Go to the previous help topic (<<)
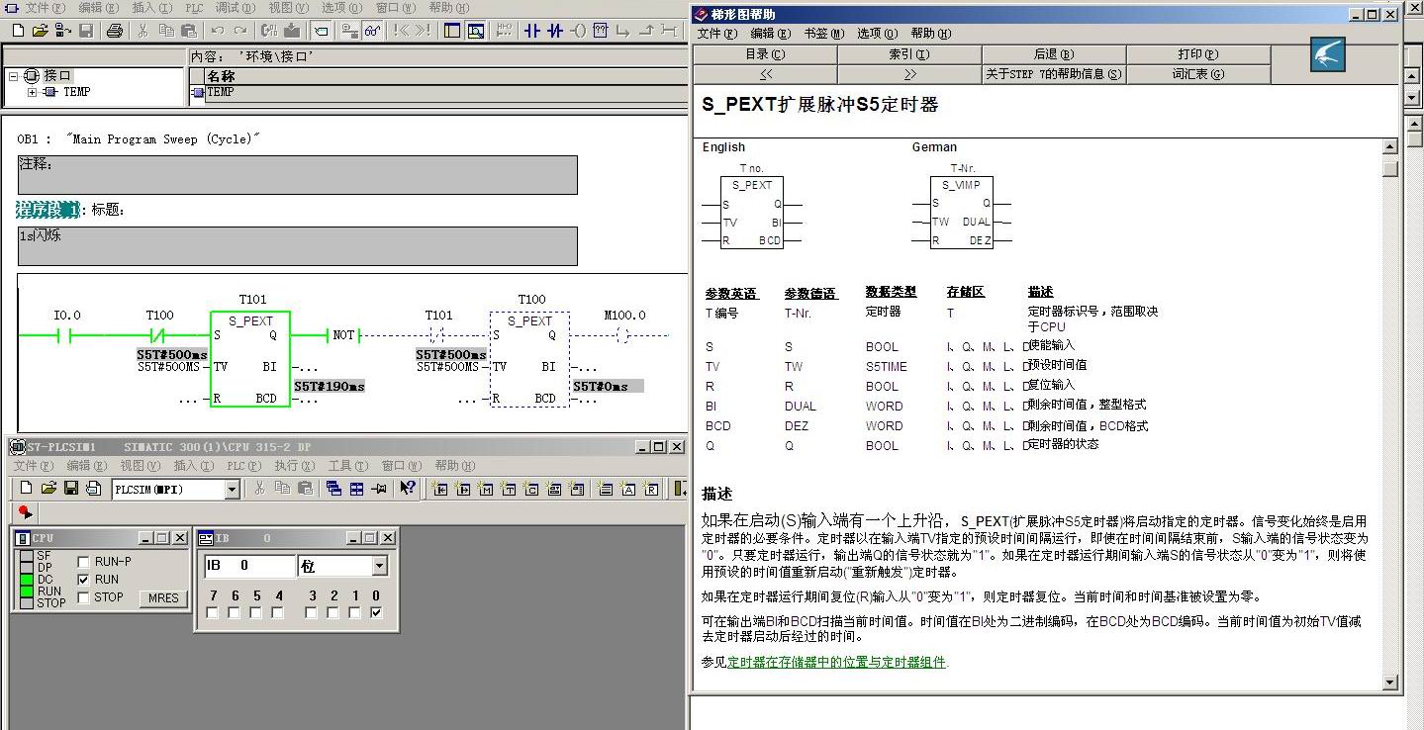Viewport: 1424px width, 730px height. point(765,74)
